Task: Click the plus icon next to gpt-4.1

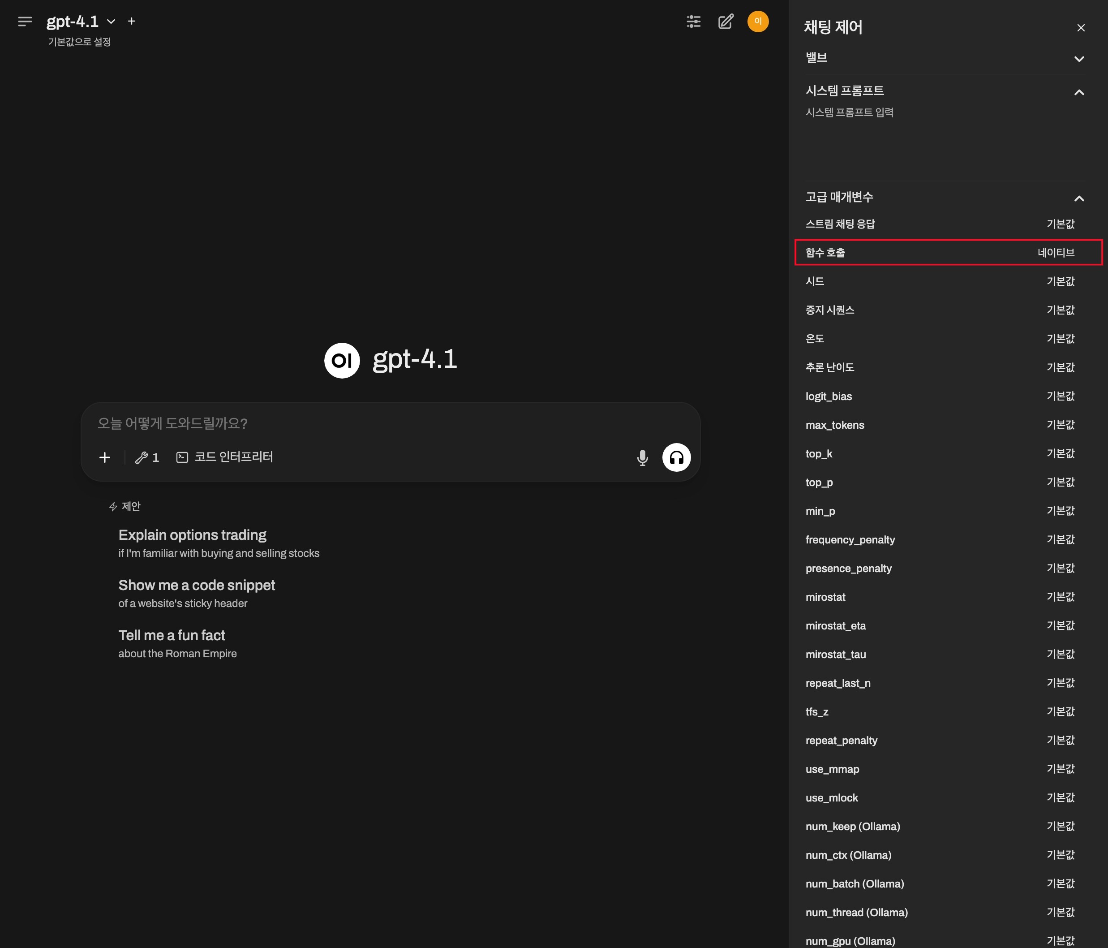Action: pyautogui.click(x=132, y=22)
